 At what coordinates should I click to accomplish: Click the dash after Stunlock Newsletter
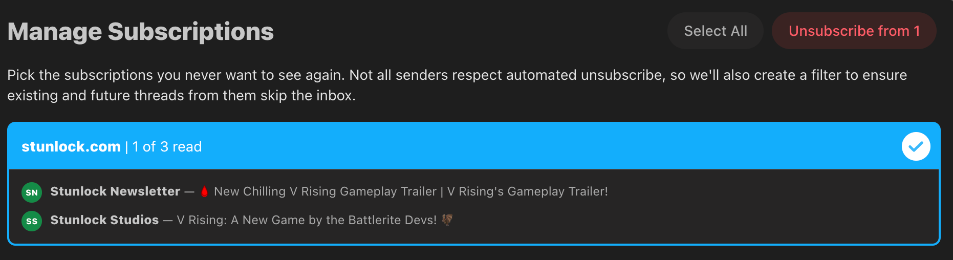(189, 191)
